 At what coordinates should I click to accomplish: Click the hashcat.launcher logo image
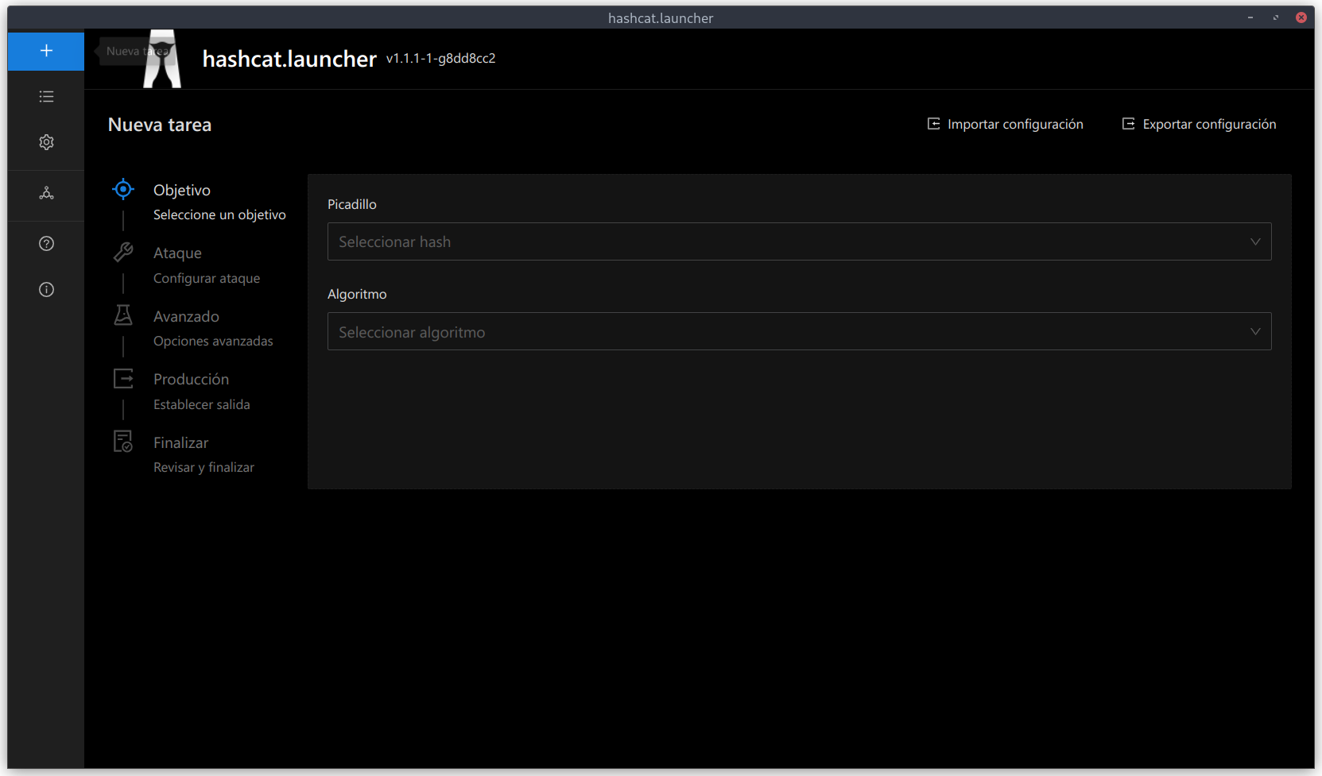click(x=162, y=59)
